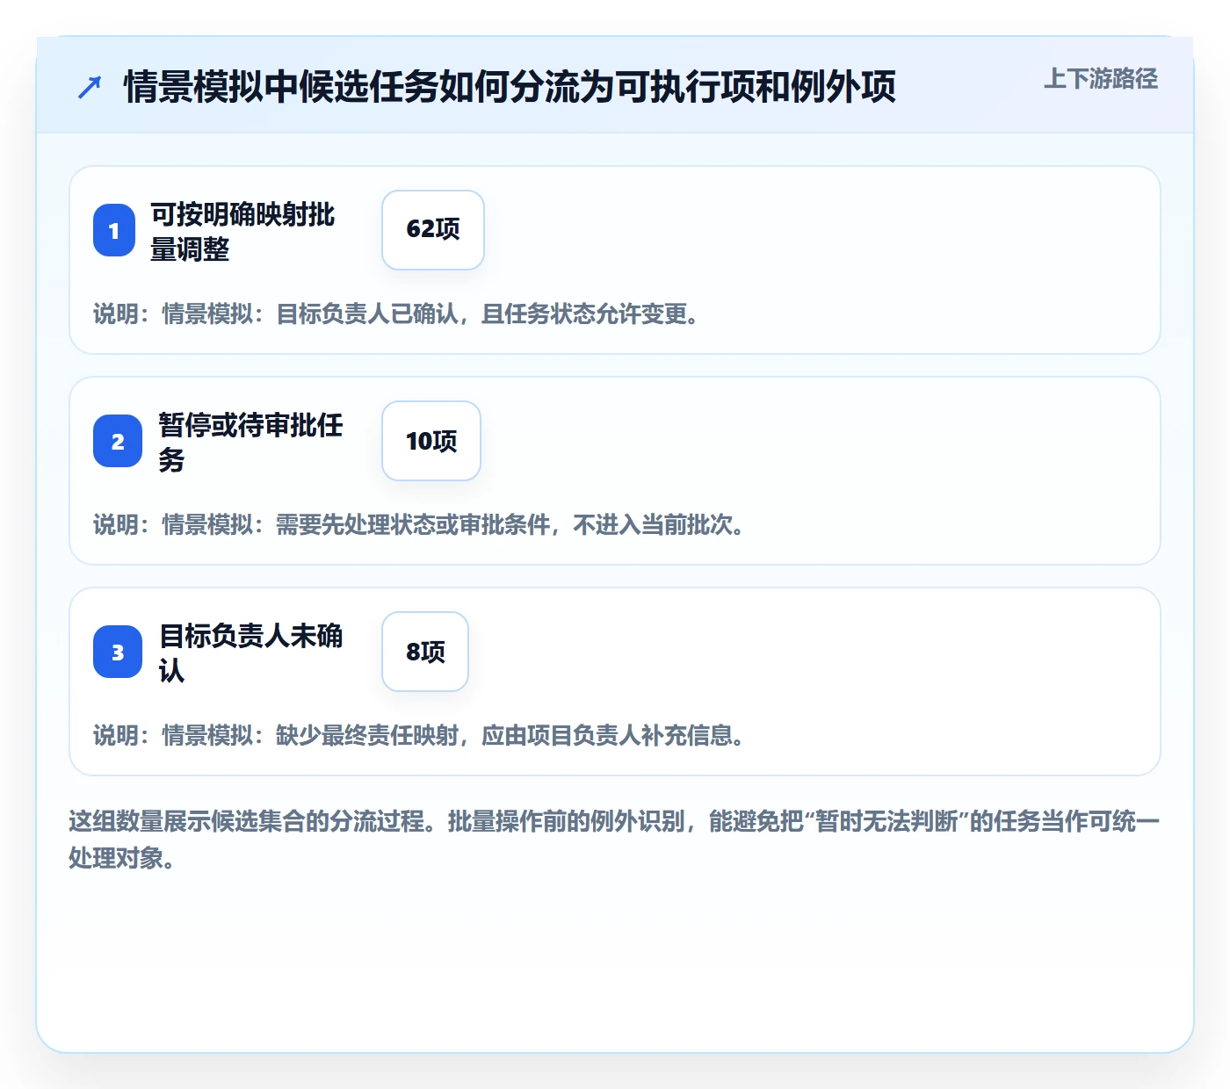
Task: Click the step 3 number badge
Action: point(118,652)
